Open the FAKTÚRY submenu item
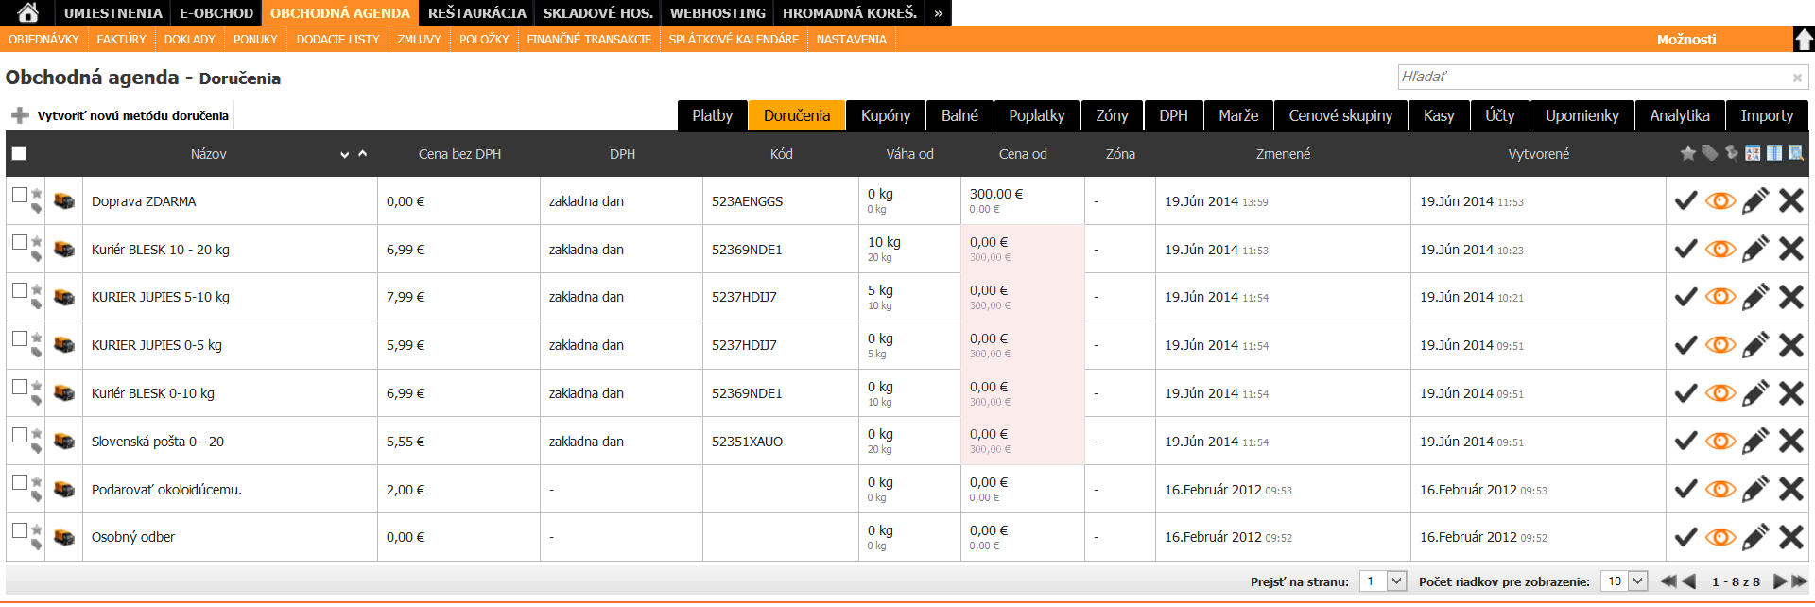Viewport: 1815px width, 607px height. 121,40
